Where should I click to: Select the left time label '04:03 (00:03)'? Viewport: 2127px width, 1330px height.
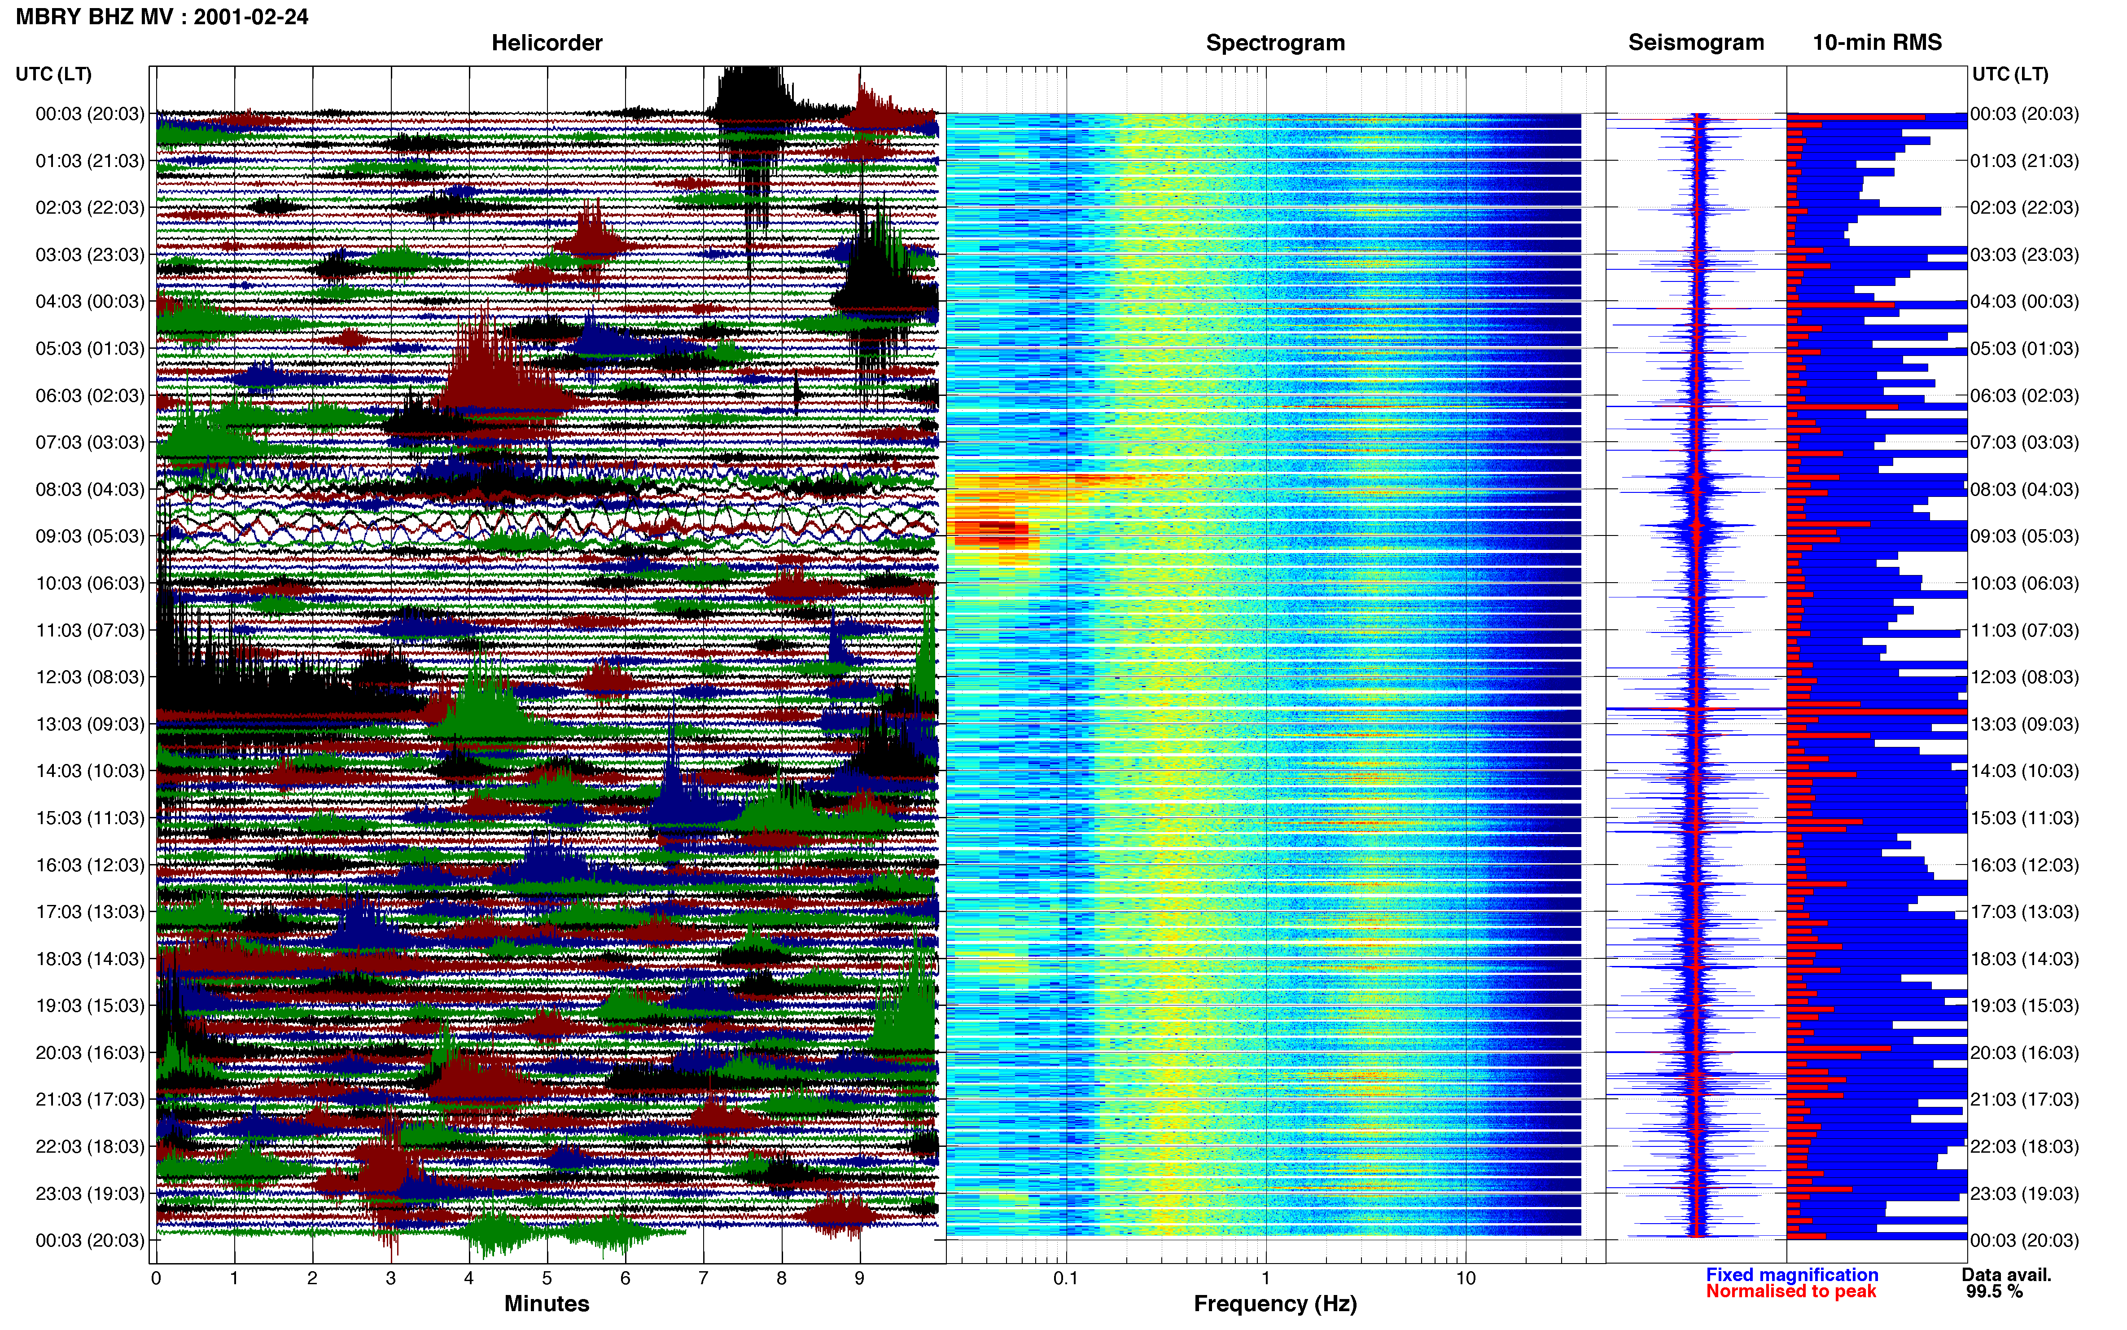click(90, 302)
